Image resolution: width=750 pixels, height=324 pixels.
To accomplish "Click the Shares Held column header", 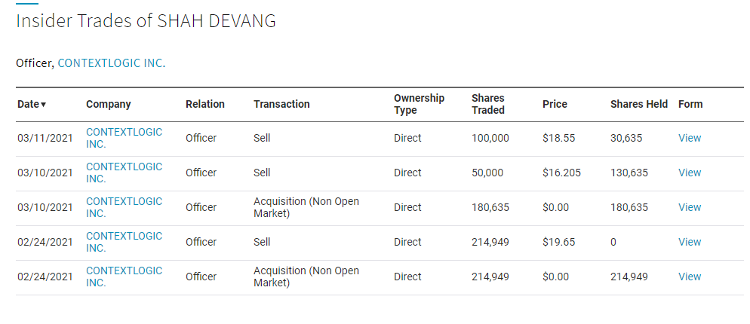I will point(638,104).
